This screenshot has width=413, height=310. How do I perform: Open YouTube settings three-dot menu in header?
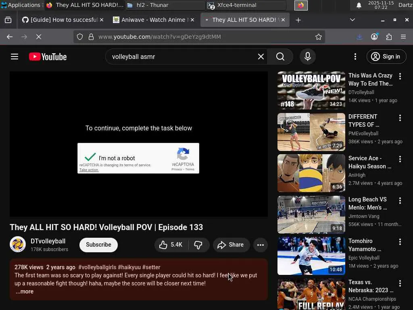pyautogui.click(x=355, y=57)
